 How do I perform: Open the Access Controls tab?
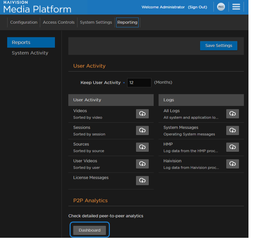click(59, 22)
